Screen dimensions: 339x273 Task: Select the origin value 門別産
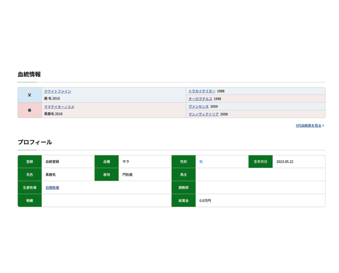(127, 174)
